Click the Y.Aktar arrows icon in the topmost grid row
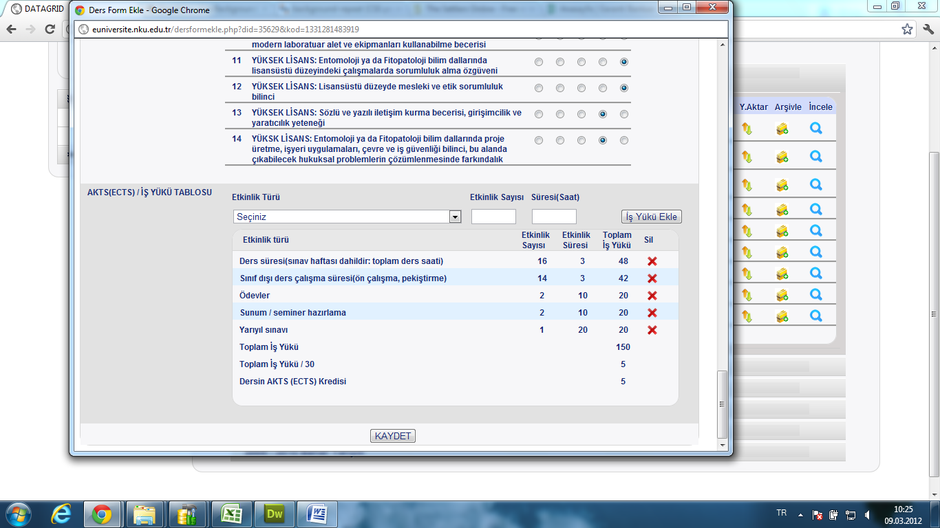 pyautogui.click(x=747, y=129)
